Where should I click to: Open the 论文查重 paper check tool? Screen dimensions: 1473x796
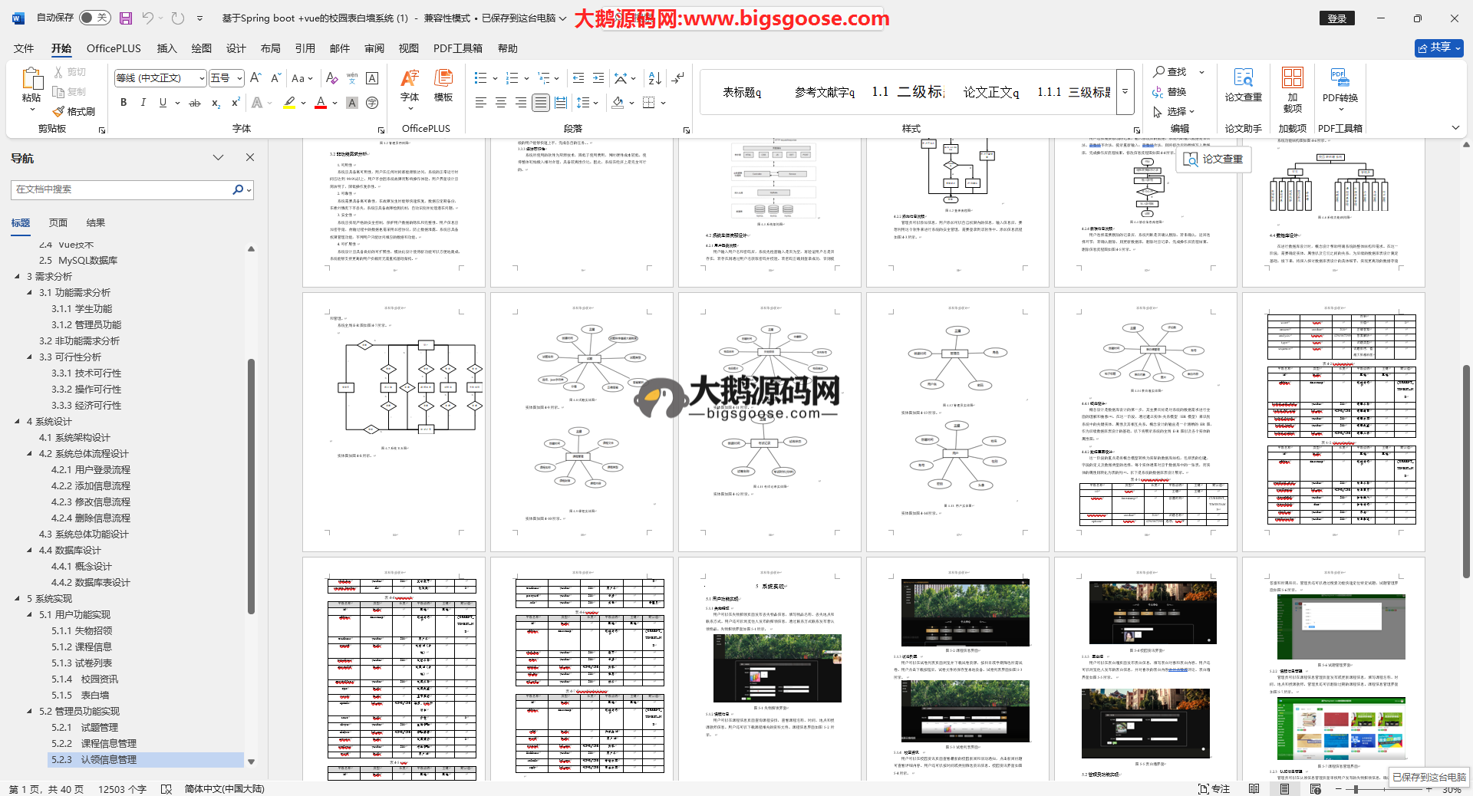[x=1243, y=84]
